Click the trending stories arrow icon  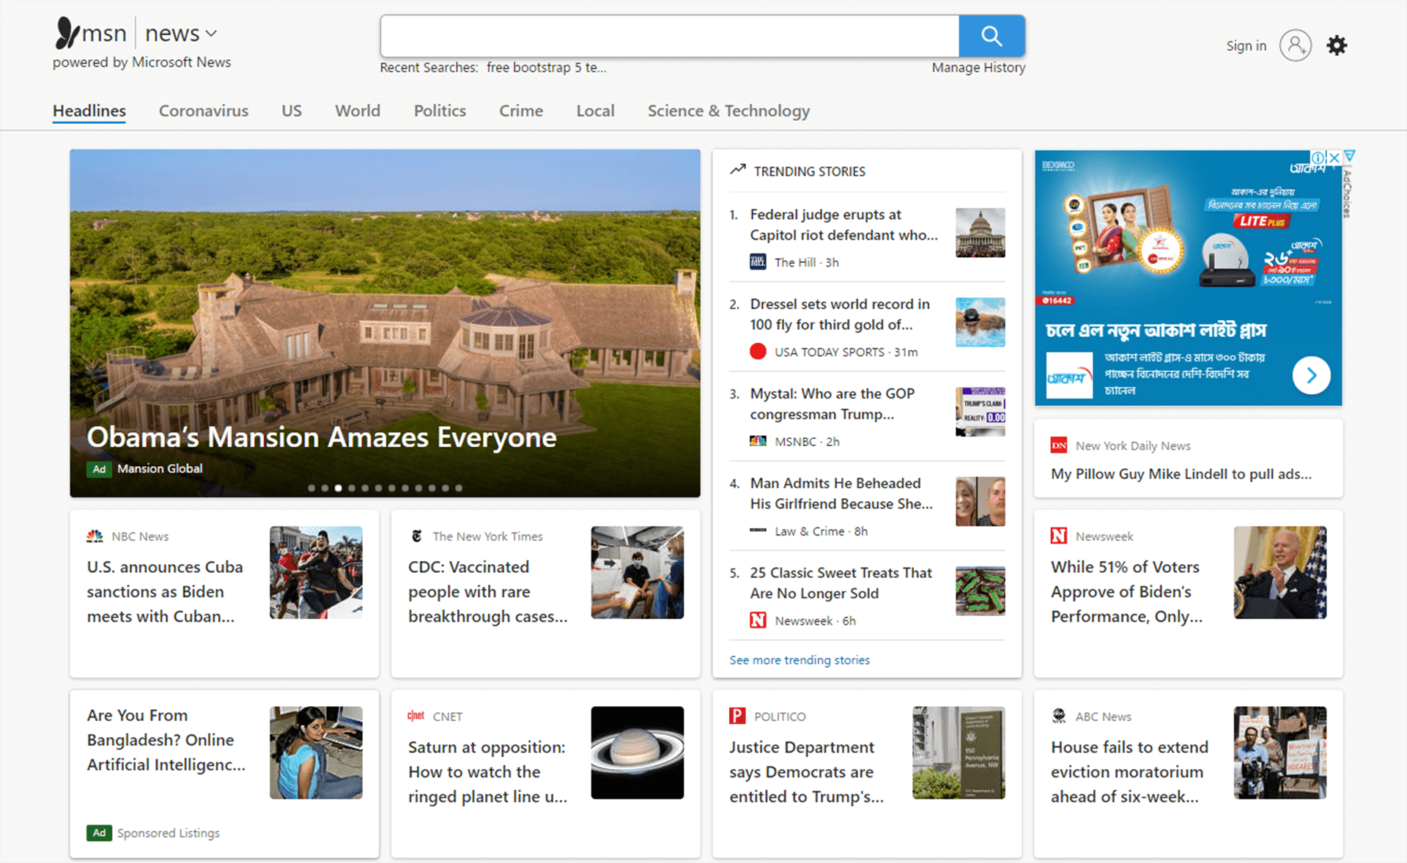click(x=738, y=170)
